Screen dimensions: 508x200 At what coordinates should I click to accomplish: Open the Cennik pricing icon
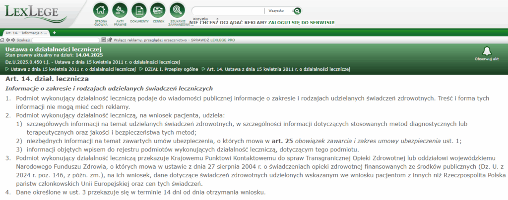point(158,10)
